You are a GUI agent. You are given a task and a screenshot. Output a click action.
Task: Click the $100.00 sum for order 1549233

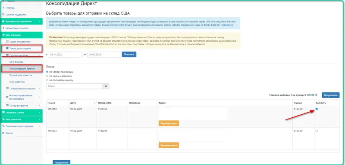click(x=298, y=131)
